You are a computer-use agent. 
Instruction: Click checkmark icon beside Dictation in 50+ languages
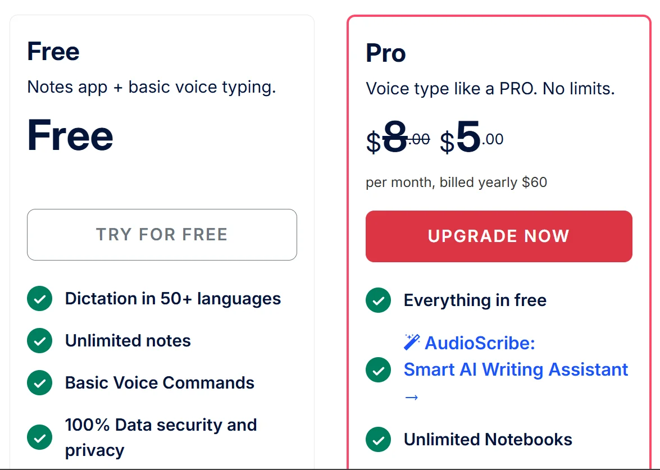(39, 299)
